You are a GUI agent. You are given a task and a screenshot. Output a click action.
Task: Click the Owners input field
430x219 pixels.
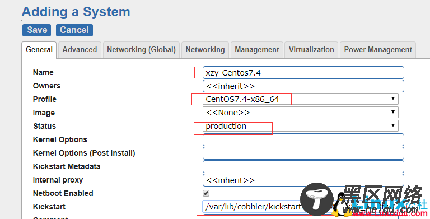303,86
